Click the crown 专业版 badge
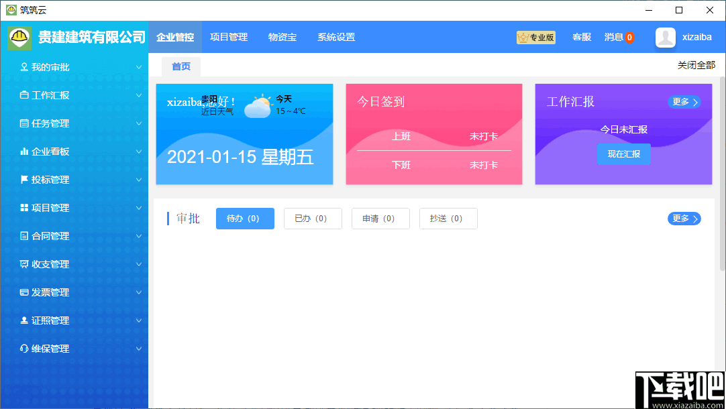This screenshot has height=409, width=726. (x=535, y=38)
